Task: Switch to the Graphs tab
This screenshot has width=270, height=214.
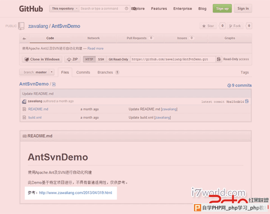Action: pyautogui.click(x=229, y=38)
